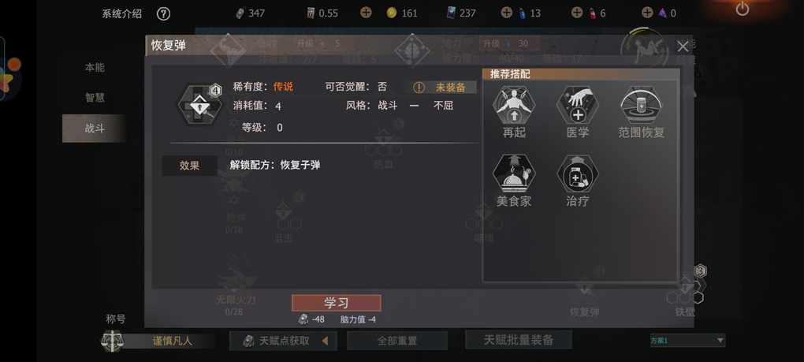Tap the power icon at top right
Screen dimensions: 804x362
click(x=743, y=8)
